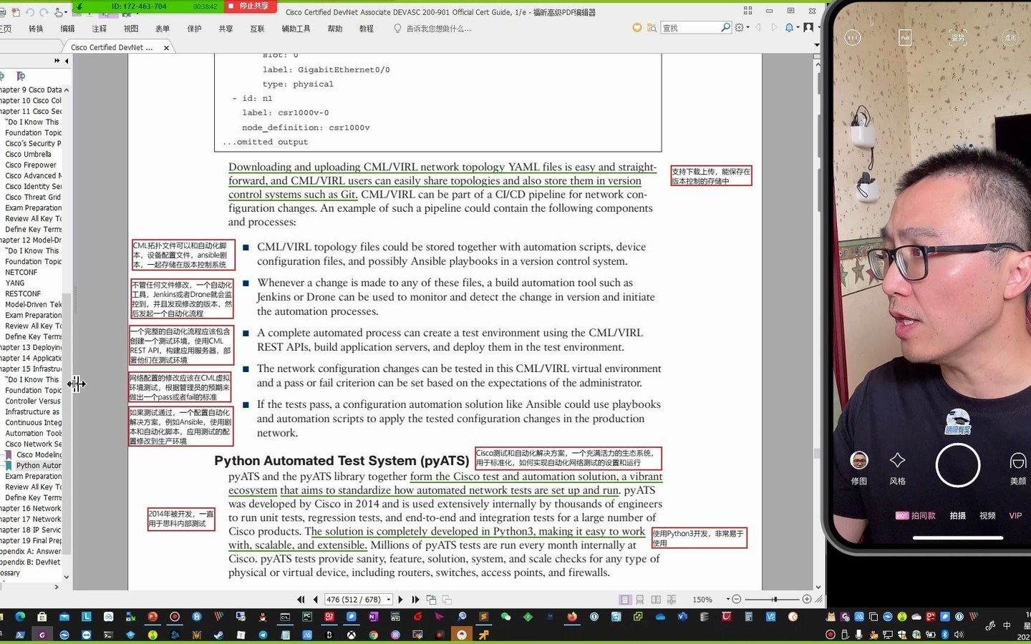Open the page number dropdown
1031x644 pixels.
[x=389, y=600]
